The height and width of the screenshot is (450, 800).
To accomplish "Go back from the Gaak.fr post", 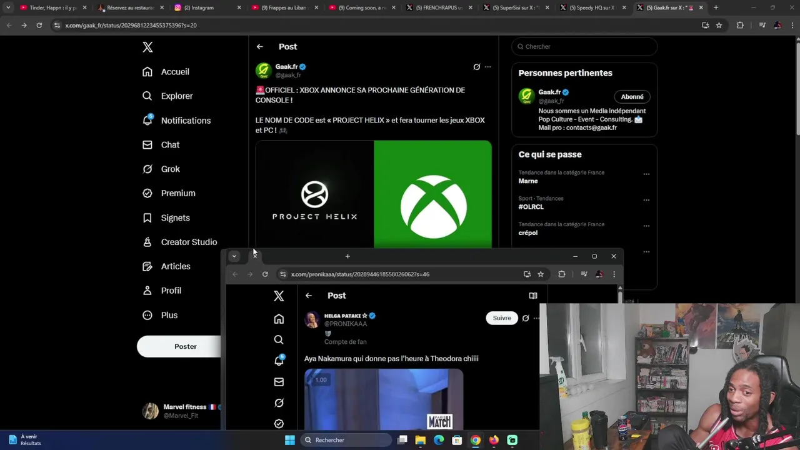I will 260,47.
